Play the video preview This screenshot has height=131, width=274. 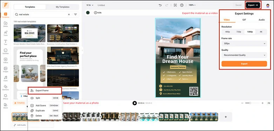tap(135, 103)
